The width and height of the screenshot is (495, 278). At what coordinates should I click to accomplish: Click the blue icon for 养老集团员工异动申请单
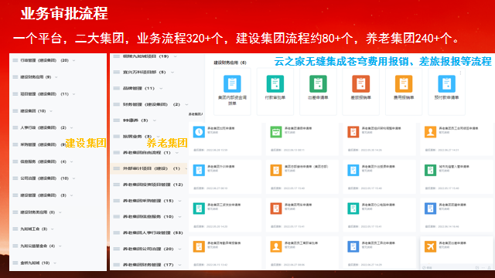(x=353, y=246)
